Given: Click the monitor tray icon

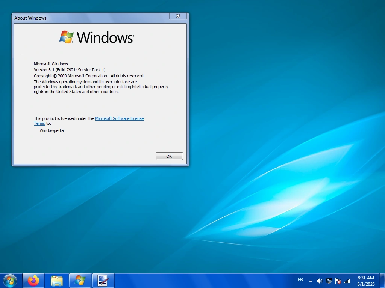Looking at the screenshot, I should [x=329, y=281].
